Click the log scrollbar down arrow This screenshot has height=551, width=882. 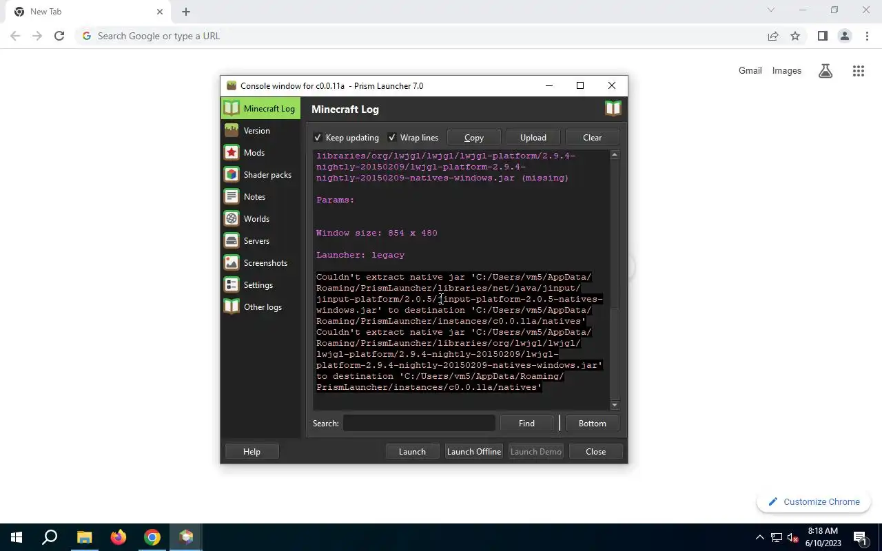(x=615, y=405)
